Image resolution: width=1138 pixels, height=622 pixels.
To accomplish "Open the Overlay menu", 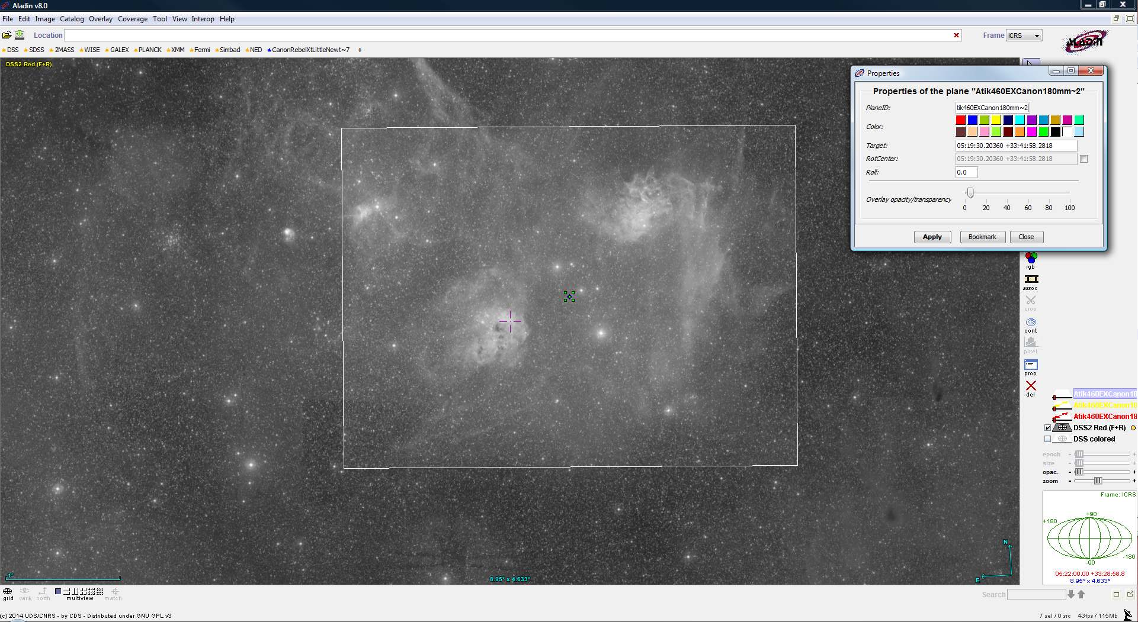I will pos(101,19).
